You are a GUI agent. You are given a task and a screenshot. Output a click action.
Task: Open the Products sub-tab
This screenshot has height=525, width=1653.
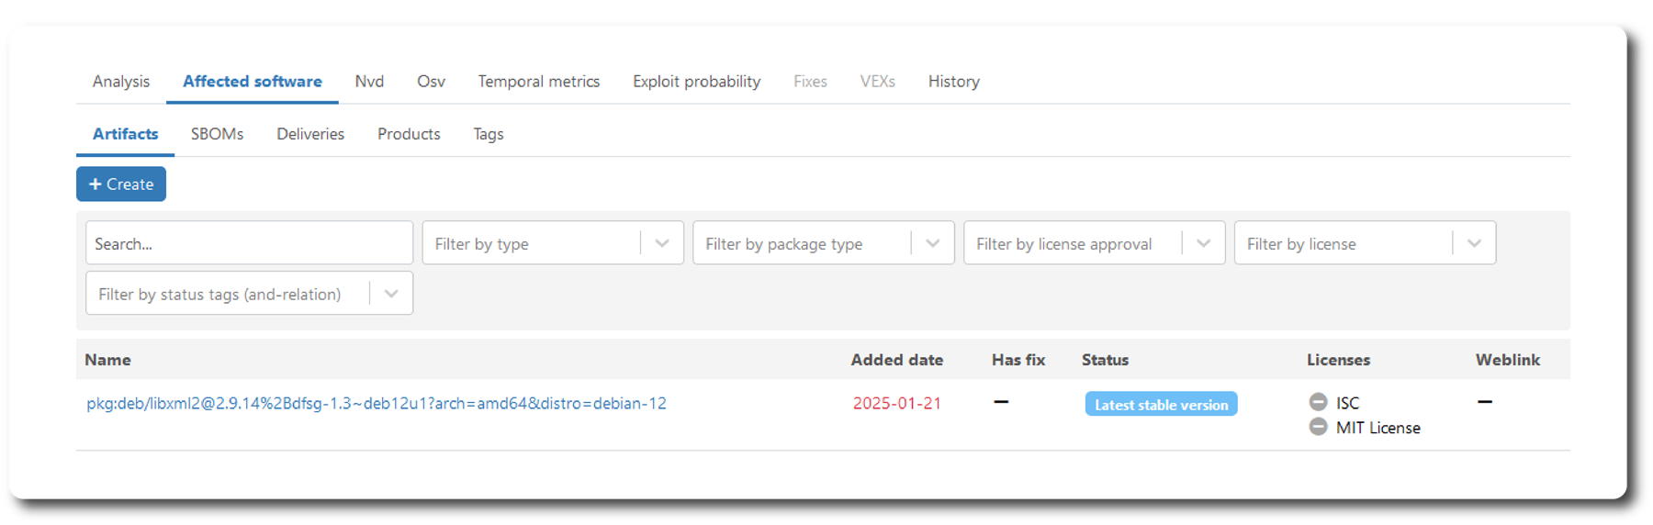409,134
